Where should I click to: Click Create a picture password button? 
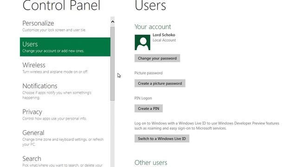click(160, 83)
